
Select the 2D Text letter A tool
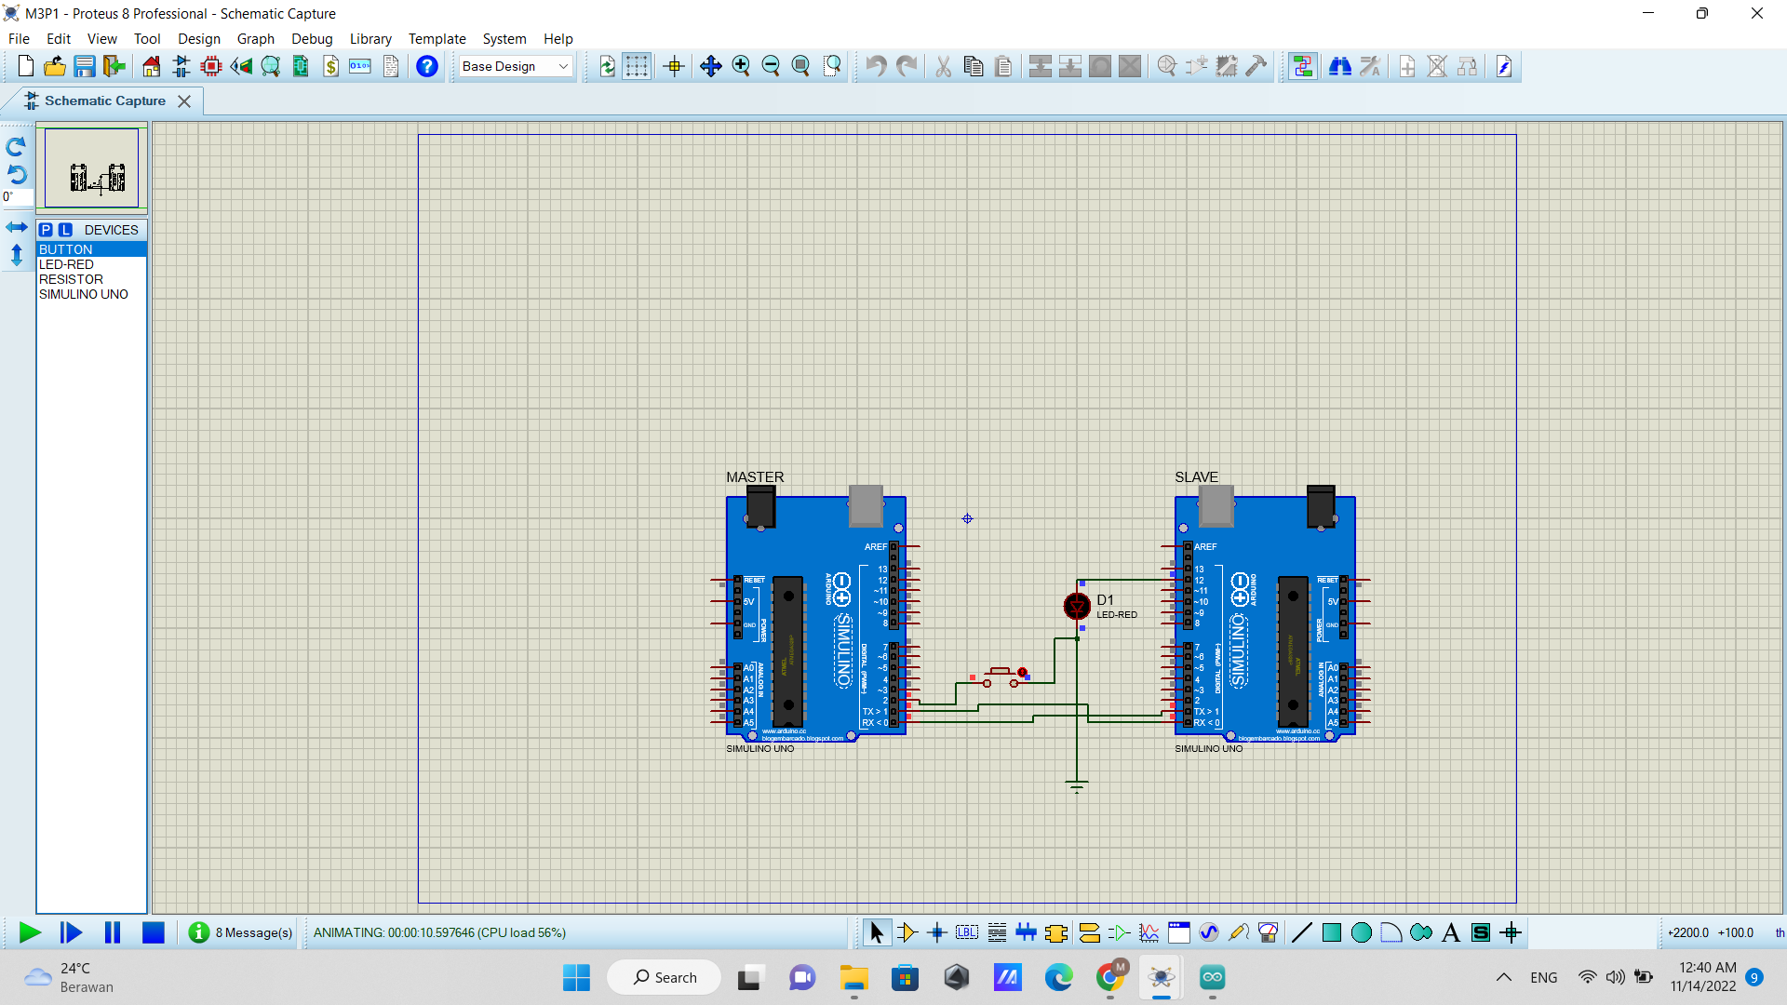coord(1451,932)
